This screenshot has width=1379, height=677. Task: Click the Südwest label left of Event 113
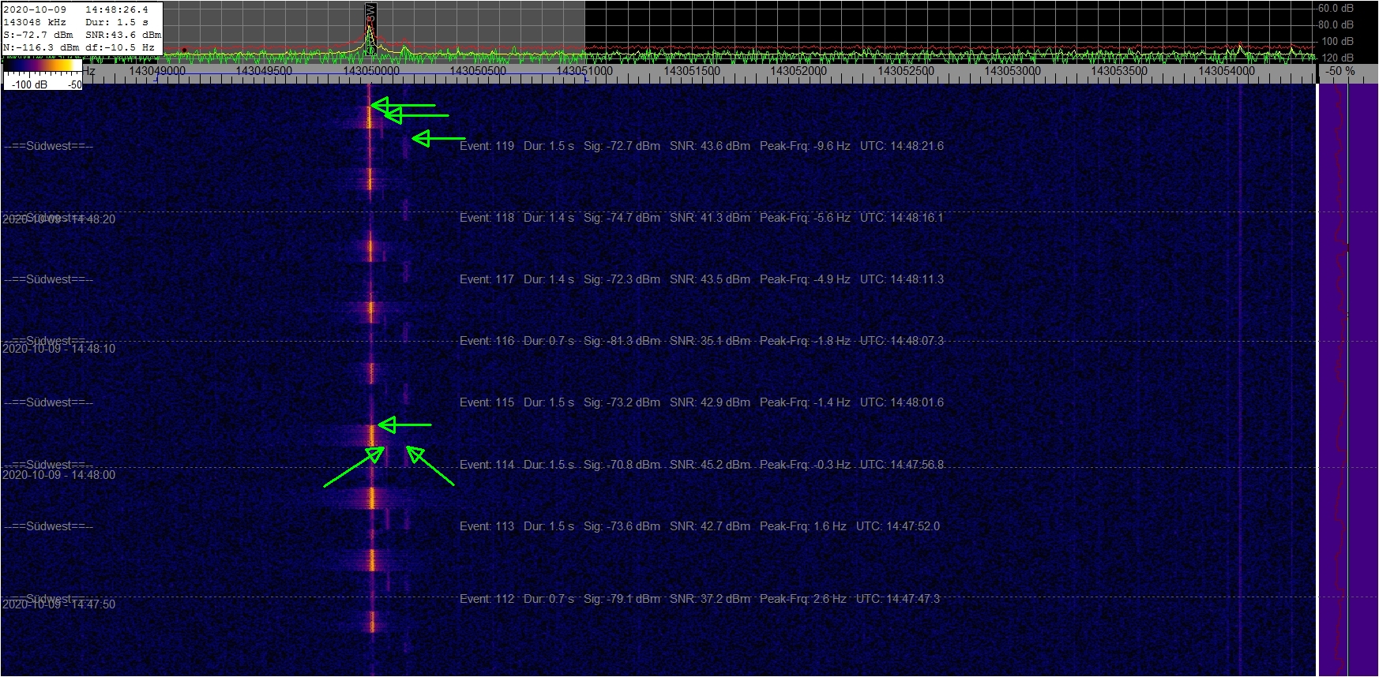(49, 526)
